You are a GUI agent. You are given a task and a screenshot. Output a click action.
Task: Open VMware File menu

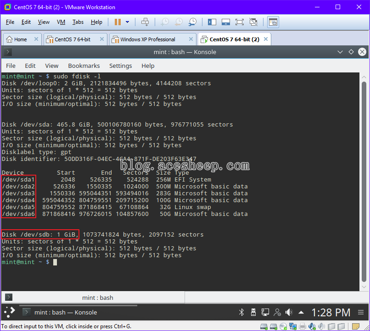pos(10,22)
